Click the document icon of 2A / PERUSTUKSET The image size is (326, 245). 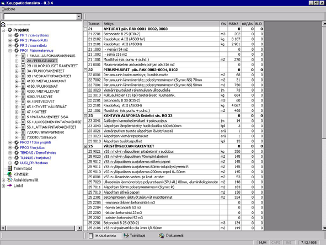(x=23, y=61)
